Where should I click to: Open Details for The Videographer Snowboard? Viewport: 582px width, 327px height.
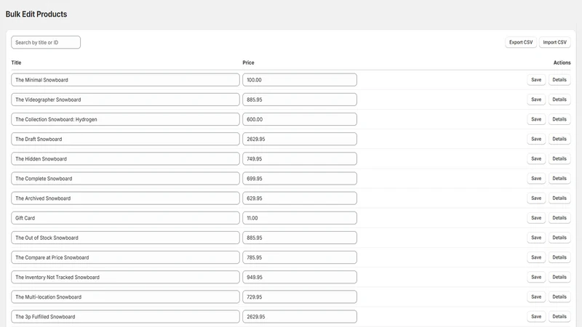(x=559, y=100)
